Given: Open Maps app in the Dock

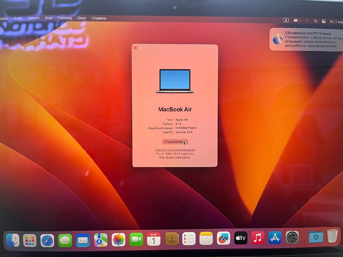Looking at the screenshot, I should point(101,240).
